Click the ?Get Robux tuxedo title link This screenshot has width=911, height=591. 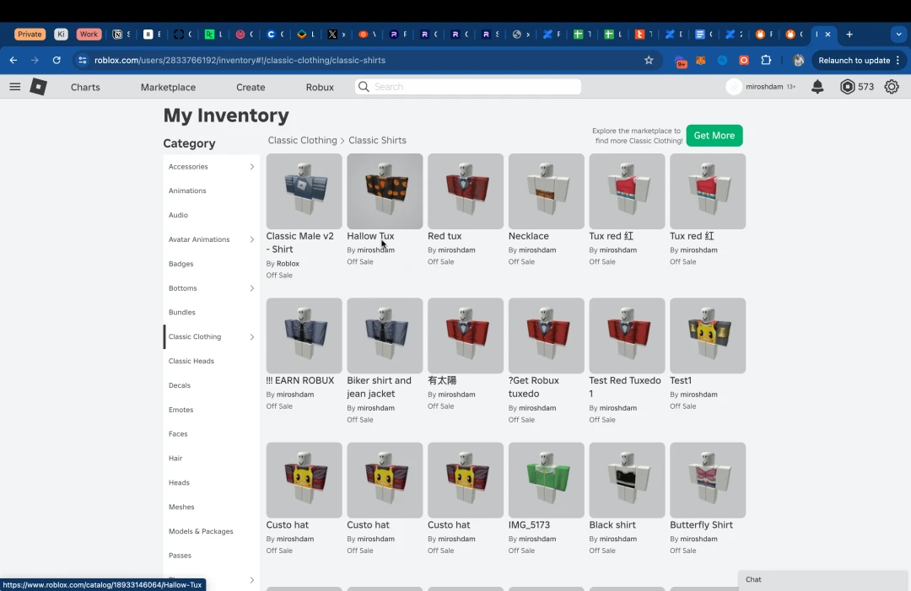[x=533, y=387]
